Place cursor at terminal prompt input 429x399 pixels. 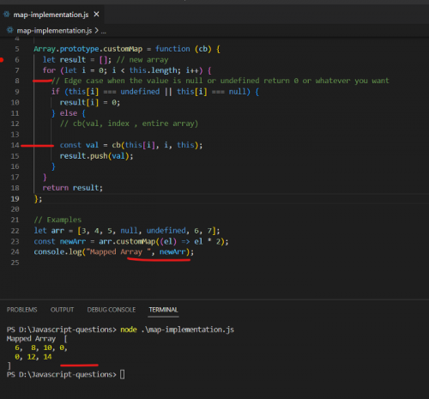(x=122, y=374)
